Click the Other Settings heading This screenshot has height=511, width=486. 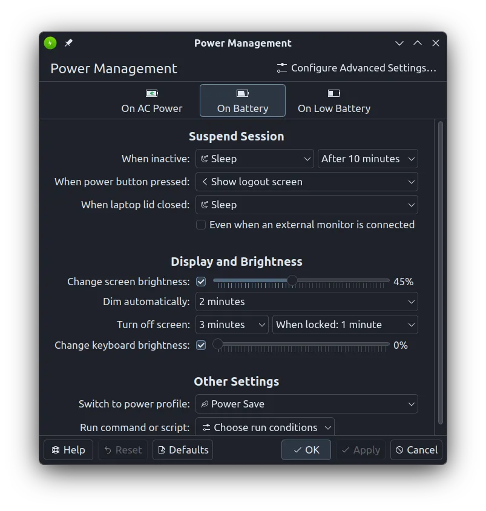(x=237, y=381)
